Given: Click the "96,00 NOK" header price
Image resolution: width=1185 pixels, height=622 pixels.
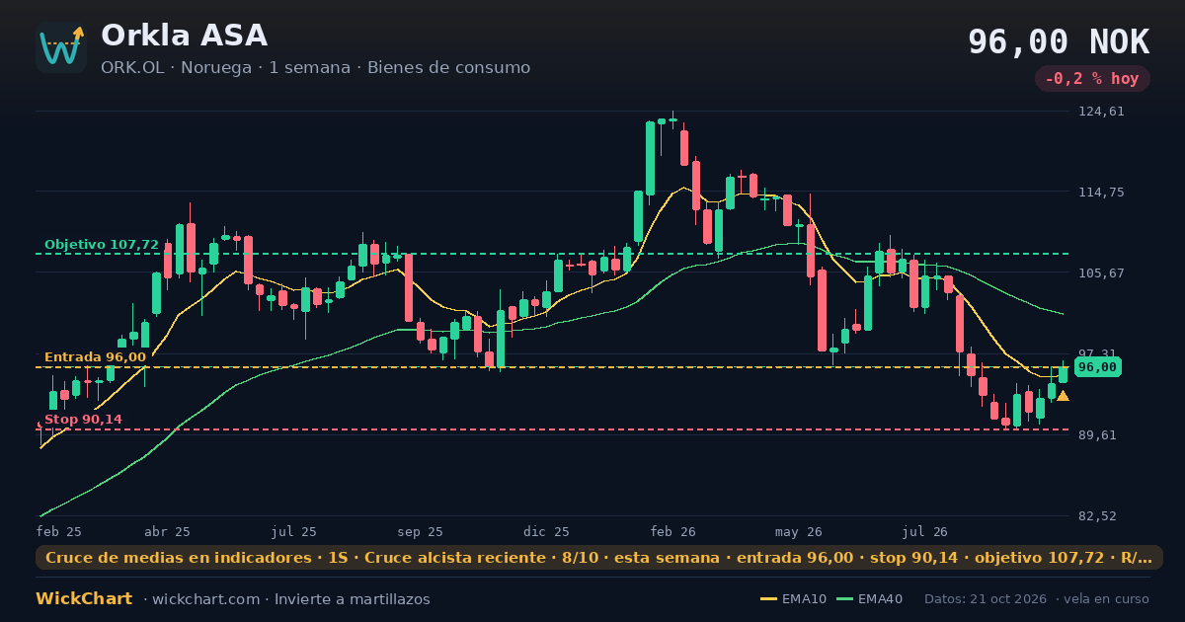Looking at the screenshot, I should point(1059,42).
